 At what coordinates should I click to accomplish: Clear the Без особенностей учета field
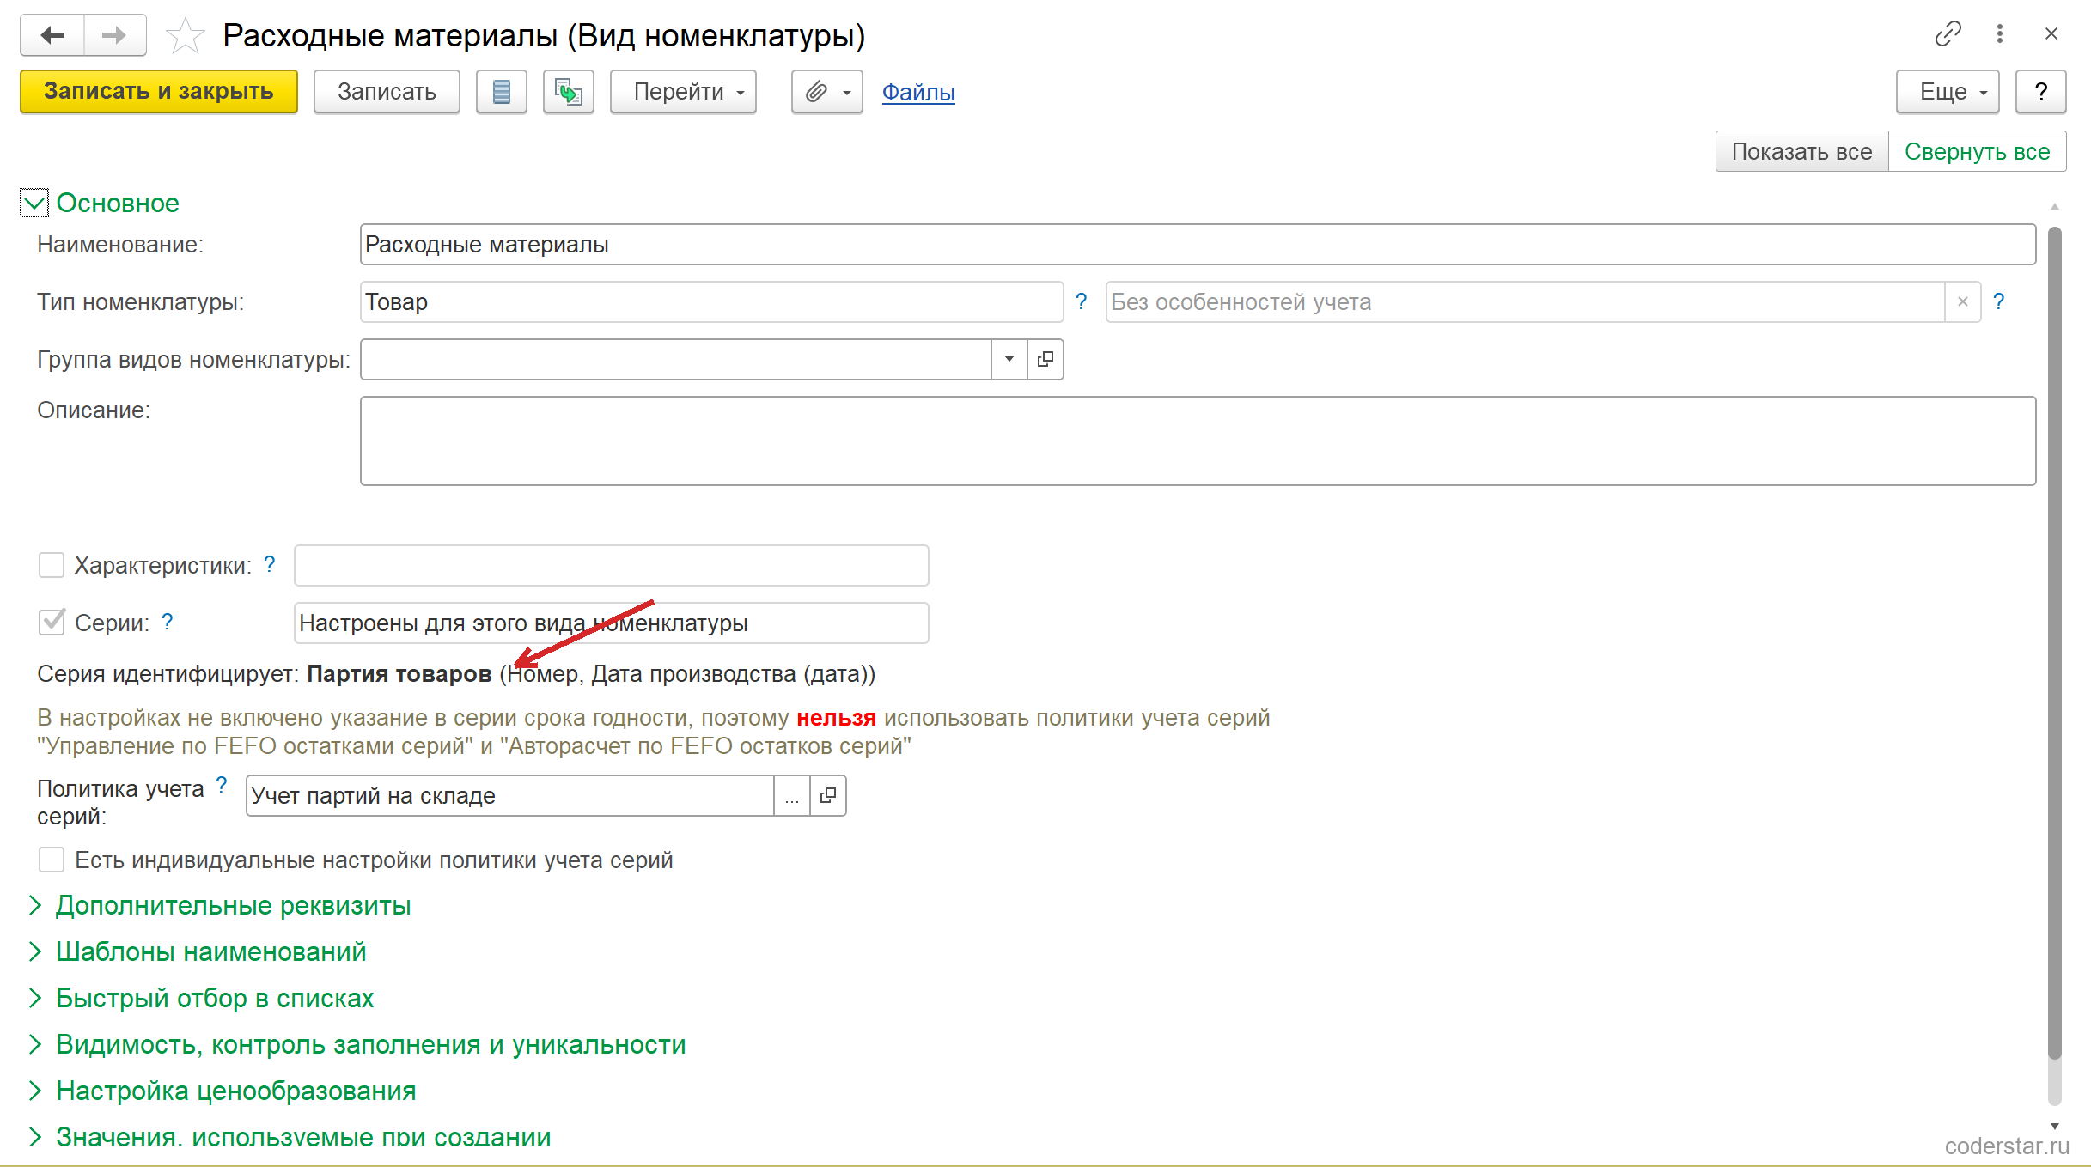click(1963, 302)
